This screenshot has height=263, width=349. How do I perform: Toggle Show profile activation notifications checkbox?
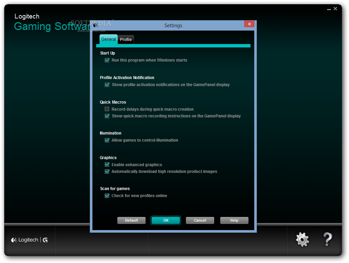click(x=107, y=85)
